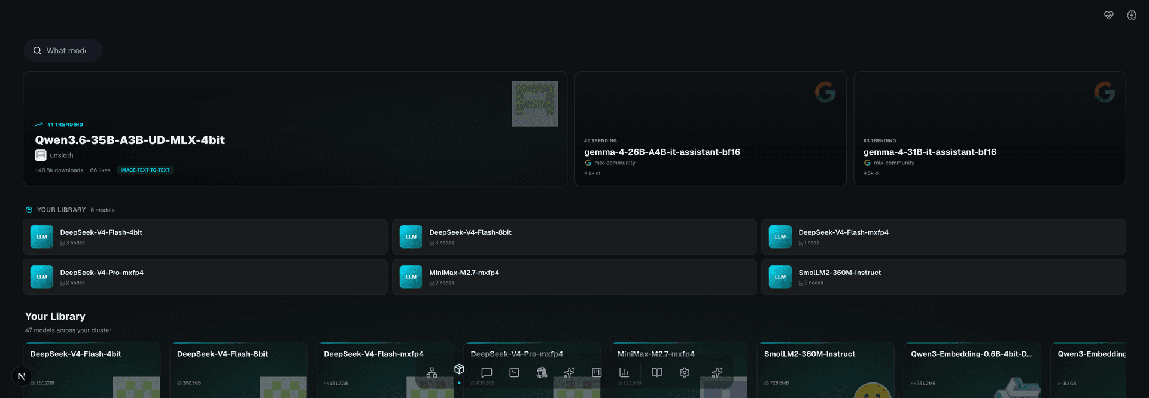Click the '148.8k downloads' text
The height and width of the screenshot is (398, 1149).
coord(59,170)
